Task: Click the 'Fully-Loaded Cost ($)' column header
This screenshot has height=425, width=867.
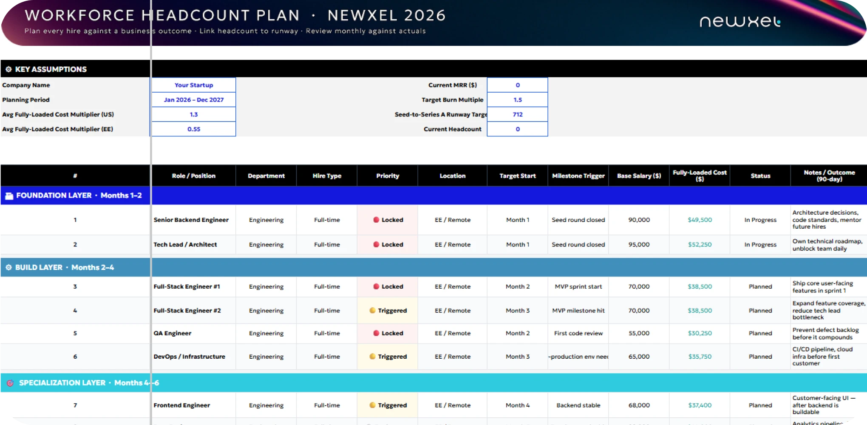Action: tap(700, 176)
